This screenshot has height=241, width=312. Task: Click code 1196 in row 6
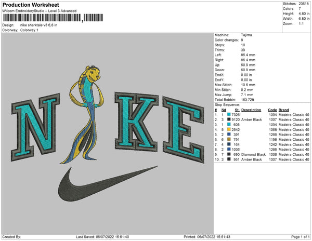pyautogui.click(x=273, y=140)
